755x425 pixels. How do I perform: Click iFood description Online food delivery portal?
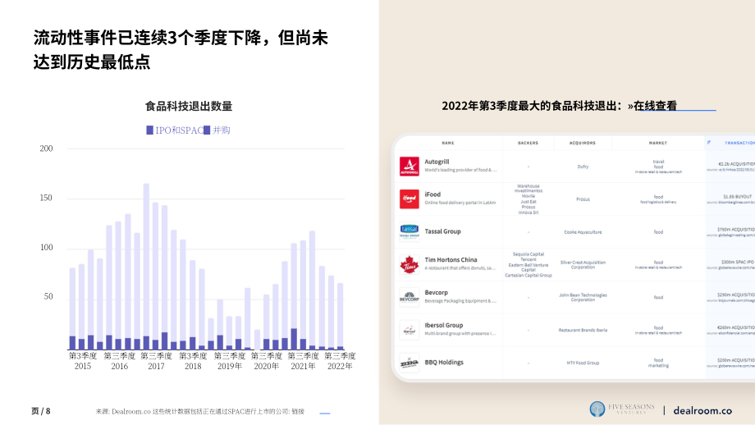tap(460, 203)
